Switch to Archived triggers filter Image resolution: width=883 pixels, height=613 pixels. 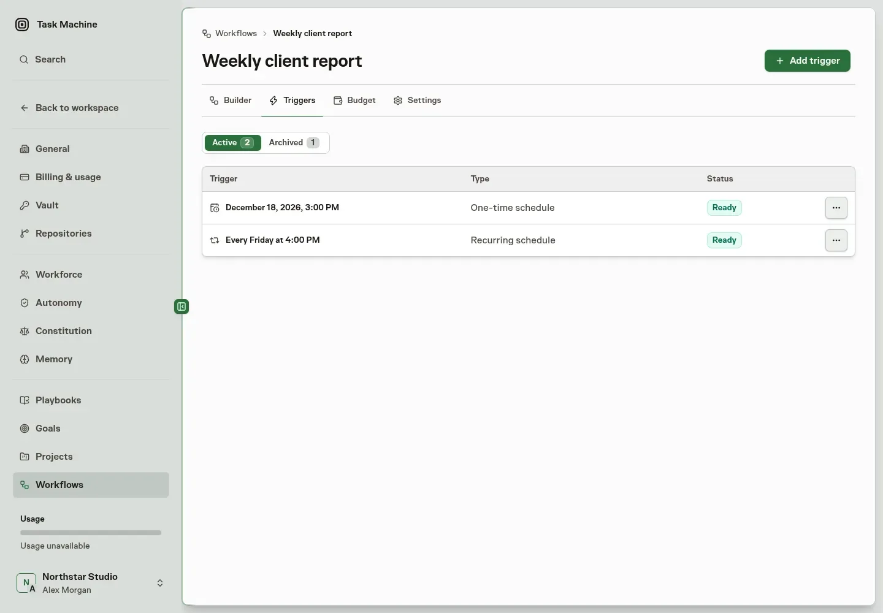click(x=294, y=143)
